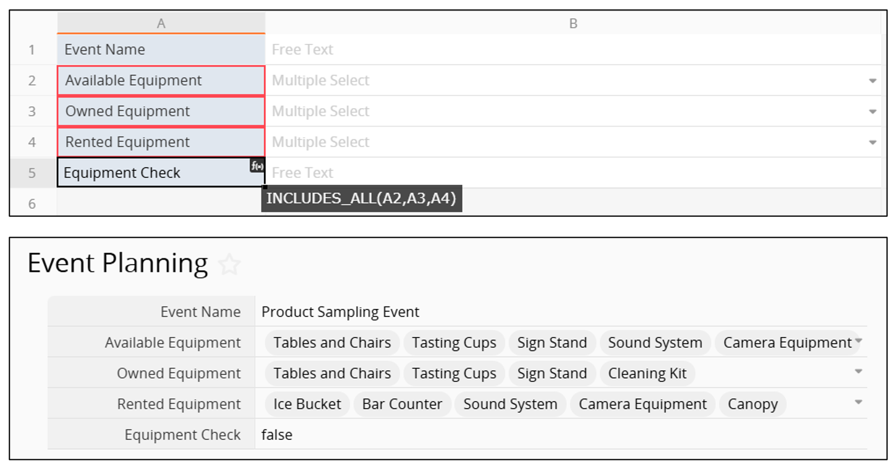The image size is (894, 469).
Task: Open Multiple Select dropdown for Available Equipment row
Action: pos(872,81)
